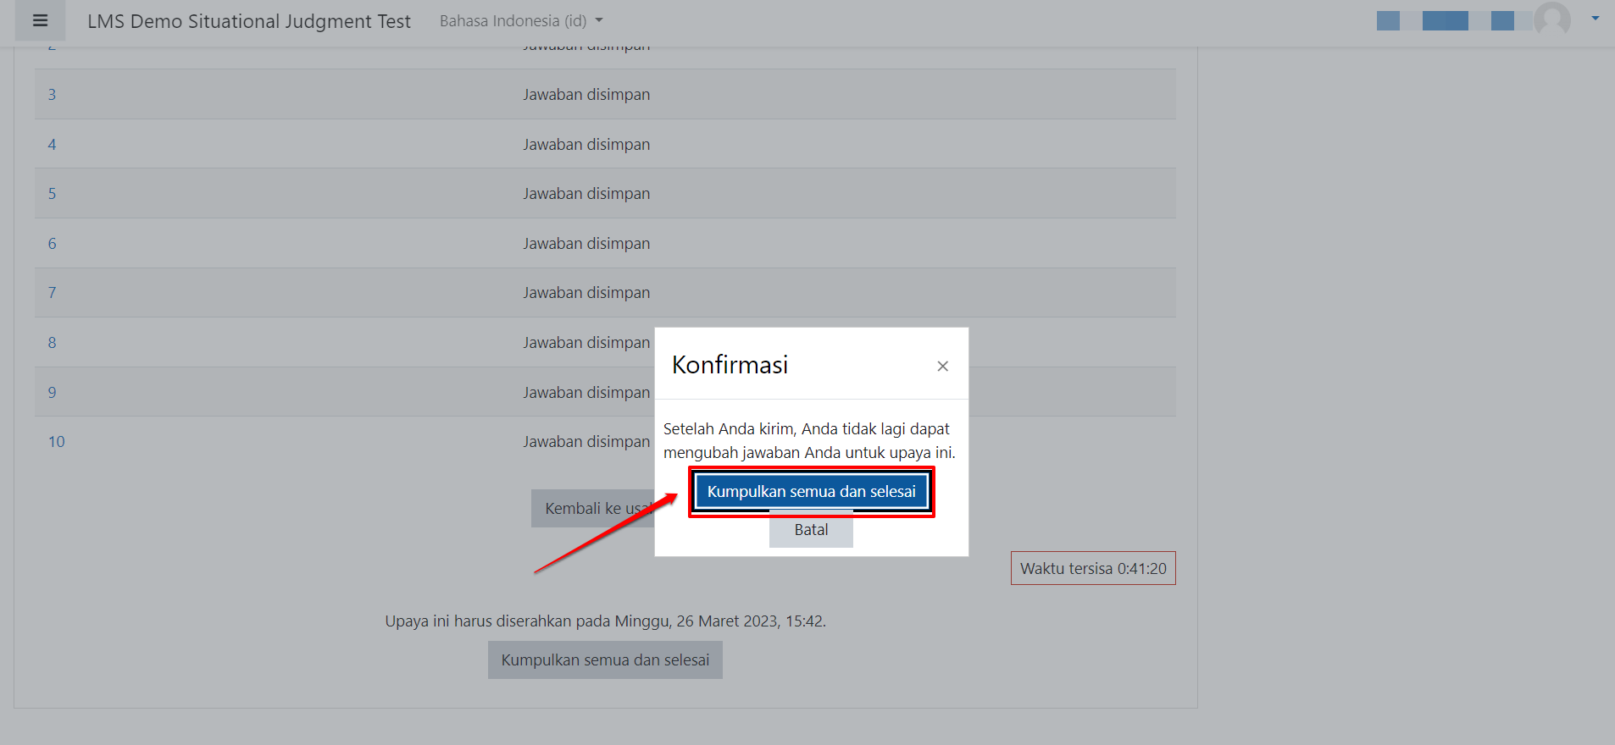Click the Setelah Anda kirim warning text
The image size is (1615, 745).
pos(809,440)
